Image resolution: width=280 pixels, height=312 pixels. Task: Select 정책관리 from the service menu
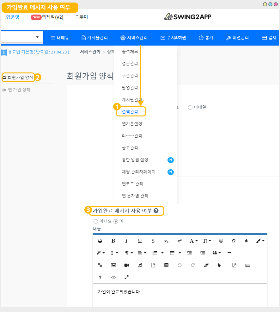pyautogui.click(x=130, y=111)
